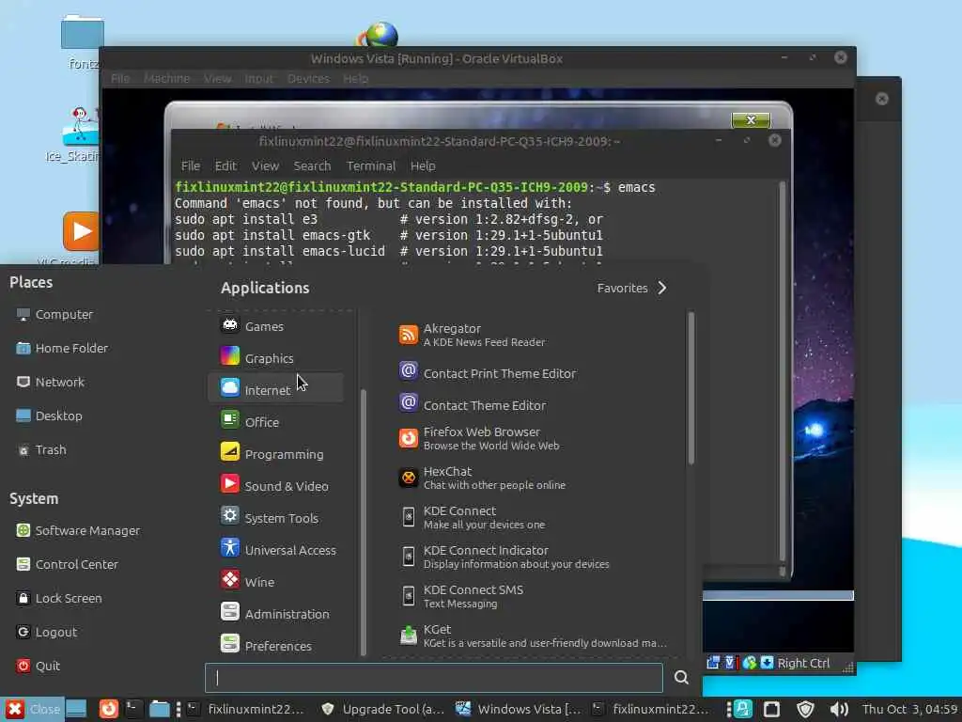Image resolution: width=962 pixels, height=722 pixels.
Task: Switch to Upgrade Tool taskbar window
Action: point(383,709)
